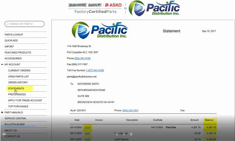Image resolution: width=235 pixels, height=141 pixels.
Task: Click the Search by Part # field
Action: [25, 24]
